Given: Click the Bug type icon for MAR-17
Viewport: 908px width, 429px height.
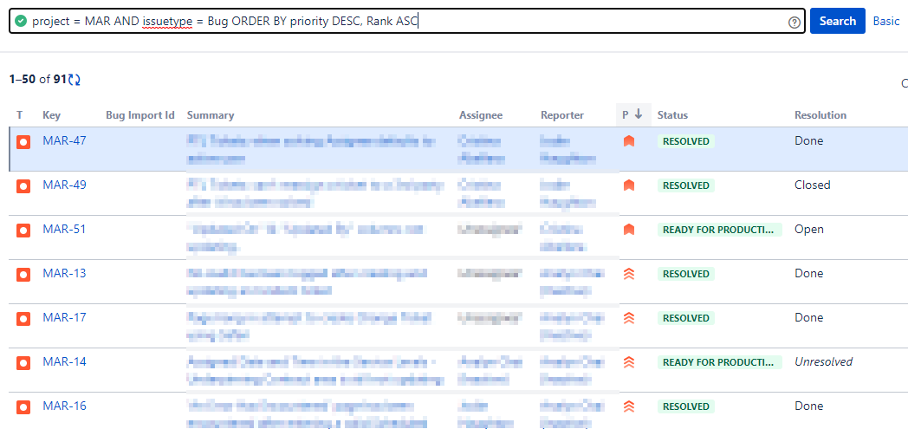Looking at the screenshot, I should [x=23, y=318].
